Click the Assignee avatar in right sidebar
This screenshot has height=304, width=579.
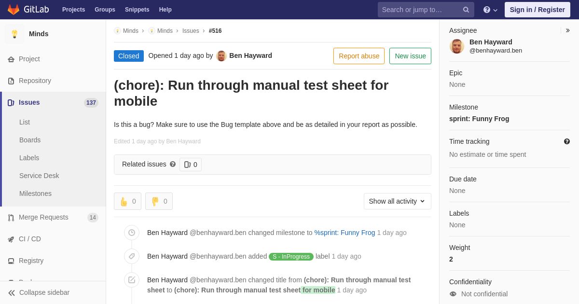coord(457,46)
